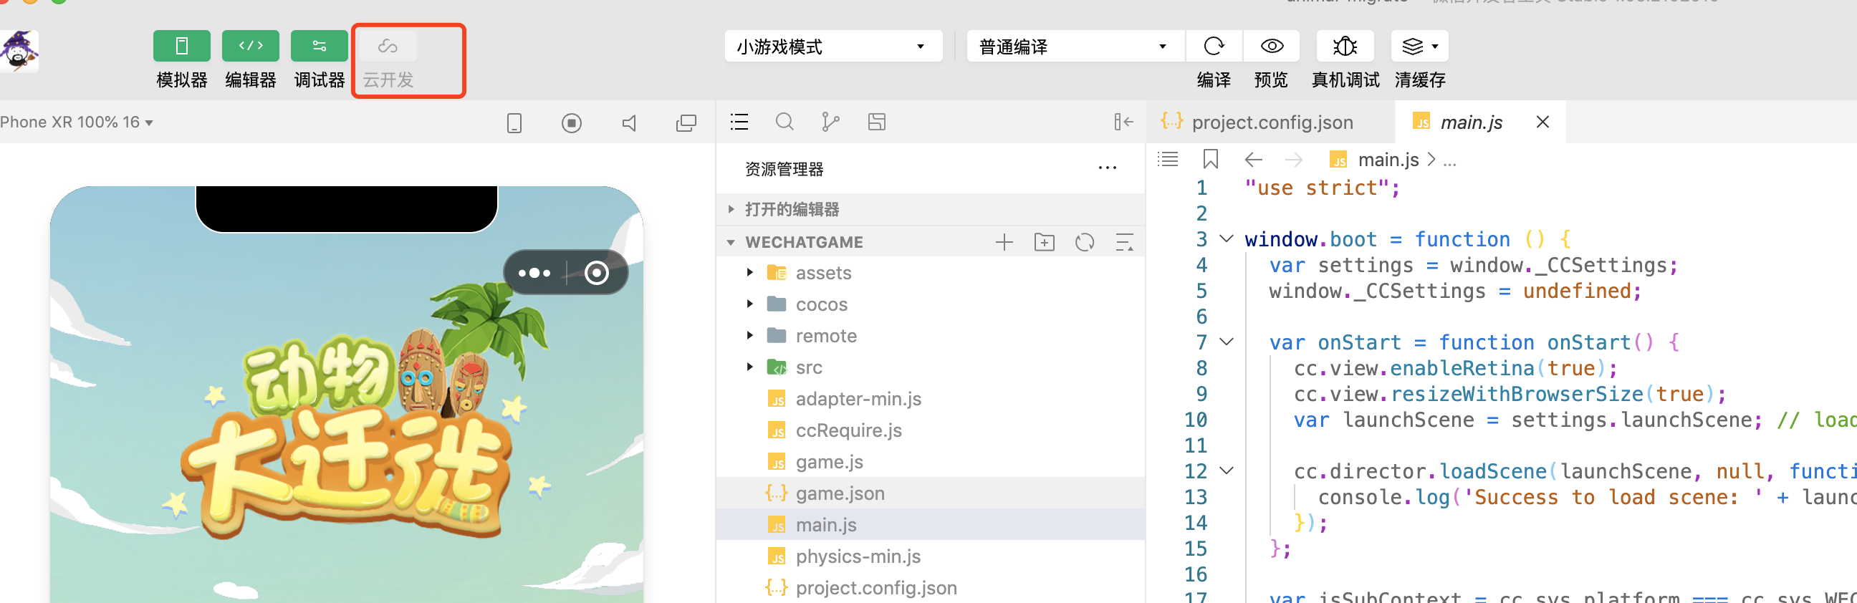Click the bookmark icon in editor
Screen dimensions: 1857x603
[1210, 159]
